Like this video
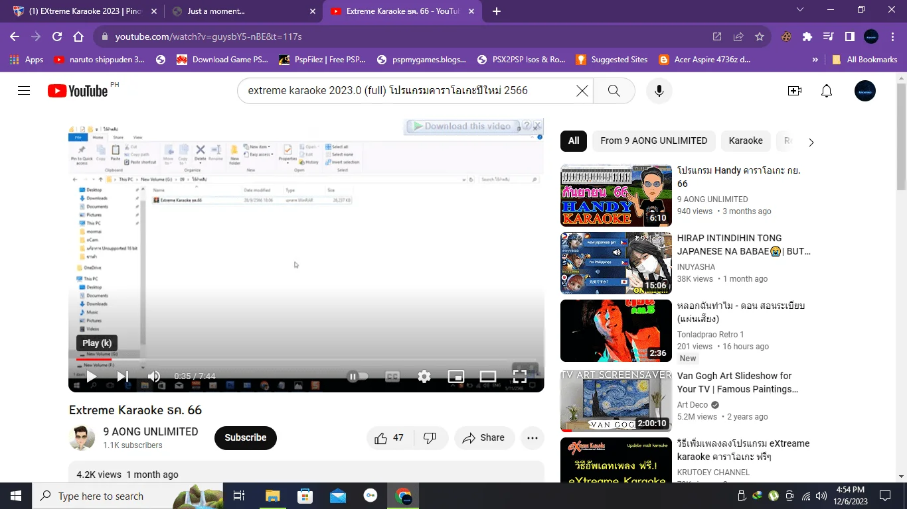This screenshot has height=509, width=907. tap(390, 438)
